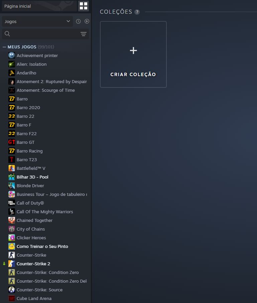
Task: Select the Achievement printer title text
Action: click(x=37, y=56)
